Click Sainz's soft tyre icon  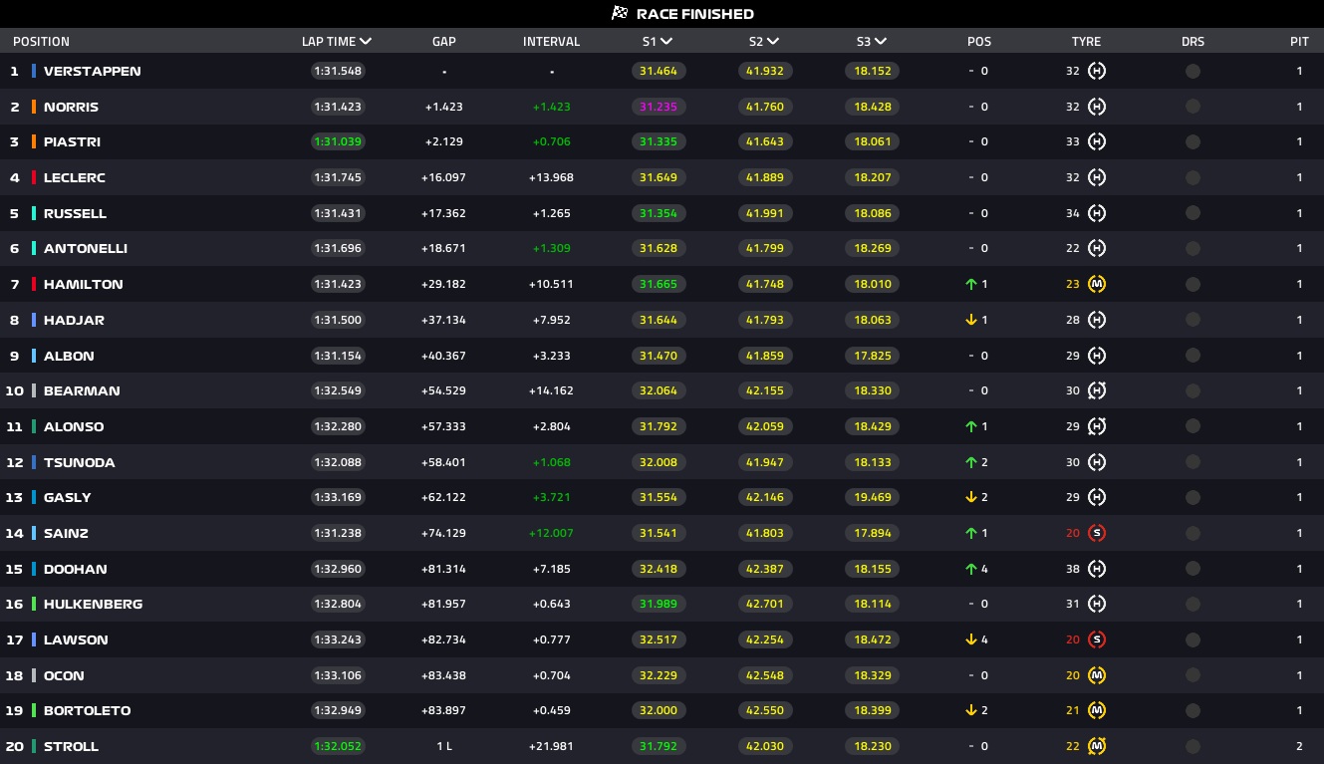click(1097, 533)
